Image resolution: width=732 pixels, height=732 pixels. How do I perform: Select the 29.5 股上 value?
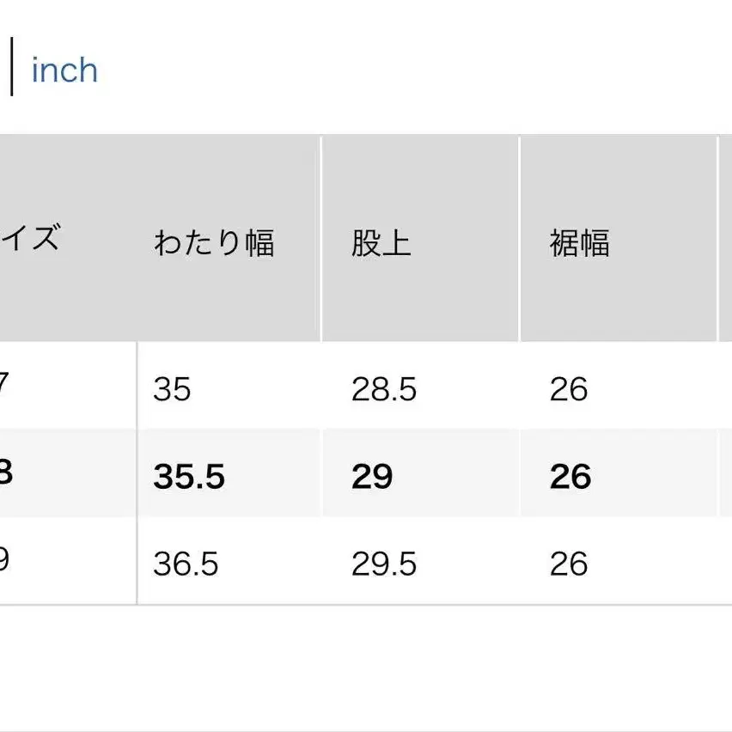384,564
